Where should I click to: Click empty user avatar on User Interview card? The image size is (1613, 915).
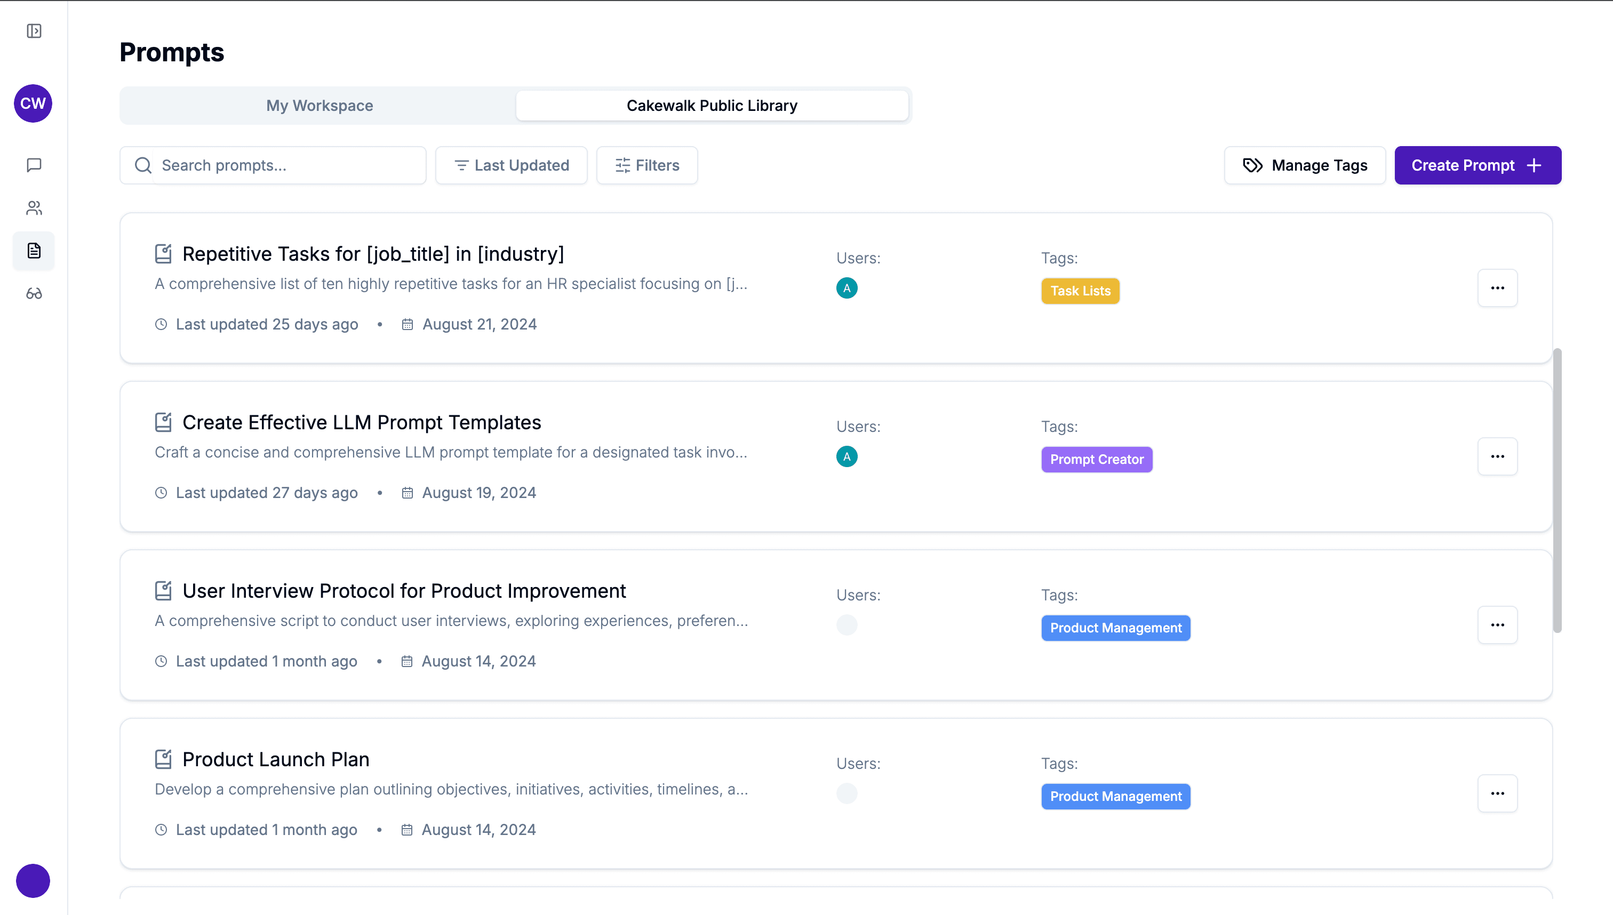coord(847,625)
